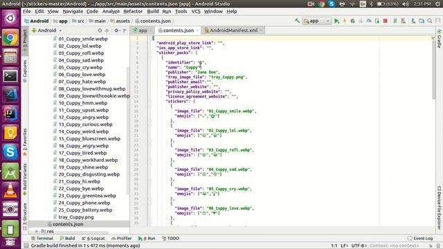The image size is (443, 249).
Task: Collapse sticker_packs fold marker in gutter
Action: 150,53
